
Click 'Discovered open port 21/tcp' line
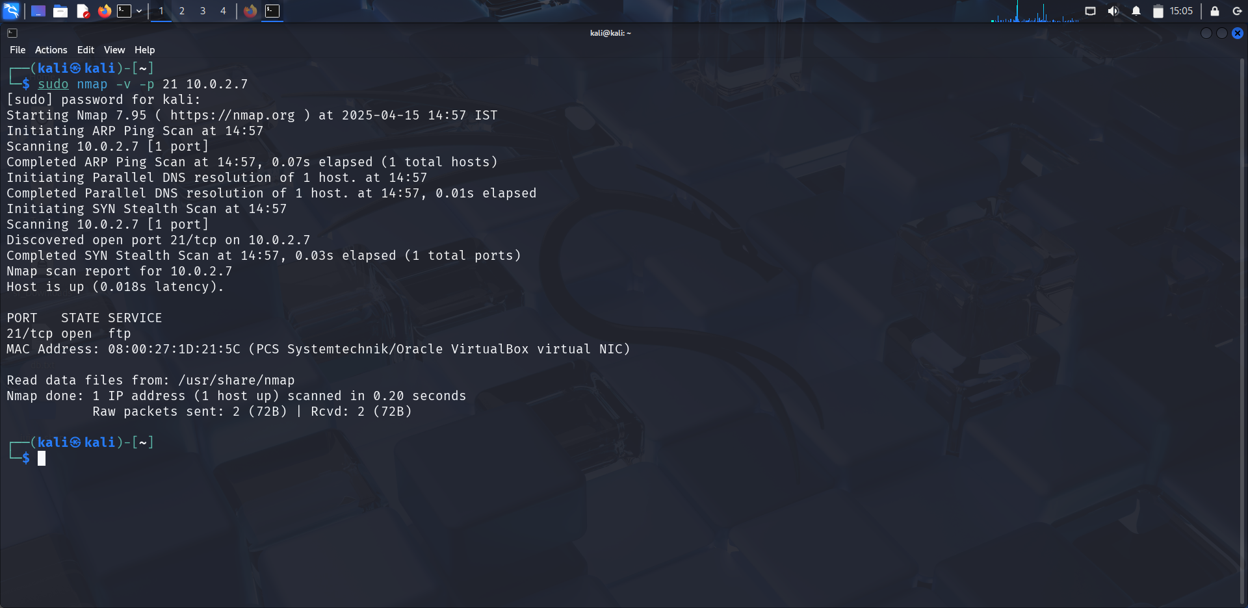pos(159,240)
